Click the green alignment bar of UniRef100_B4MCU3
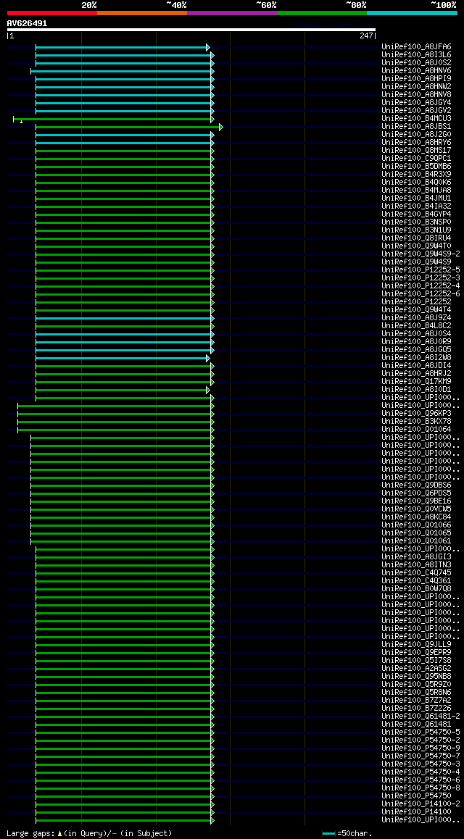 (113, 119)
